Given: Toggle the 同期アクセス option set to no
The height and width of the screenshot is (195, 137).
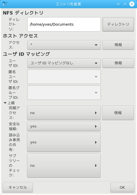Looking at the screenshot, I should [x=64, y=113].
